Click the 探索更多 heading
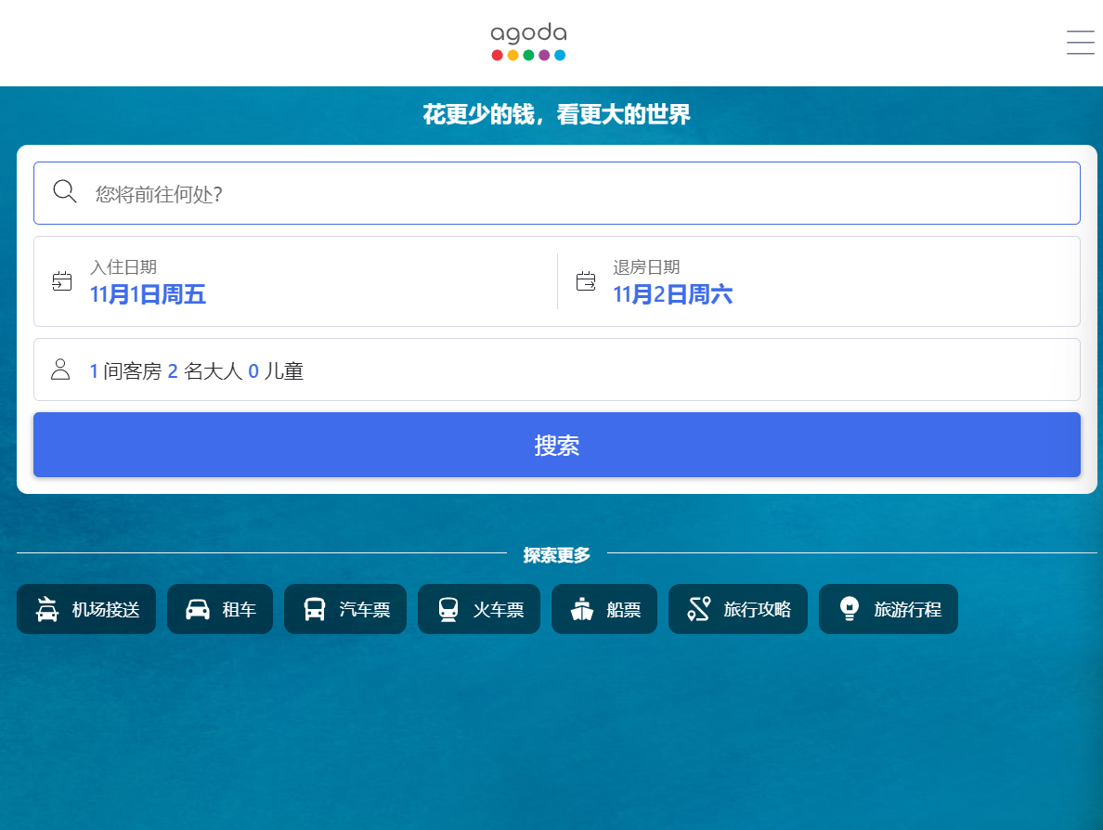 (556, 555)
